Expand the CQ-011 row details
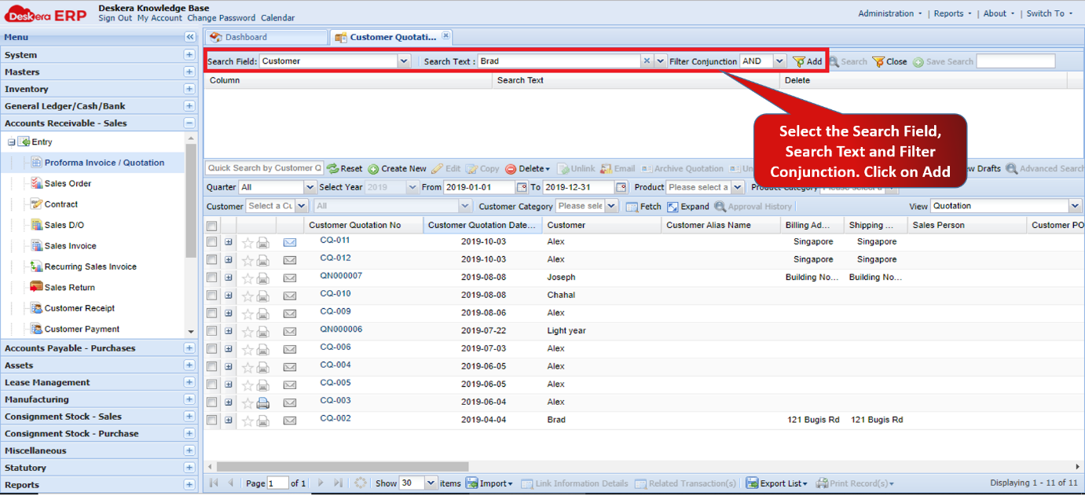 [229, 242]
